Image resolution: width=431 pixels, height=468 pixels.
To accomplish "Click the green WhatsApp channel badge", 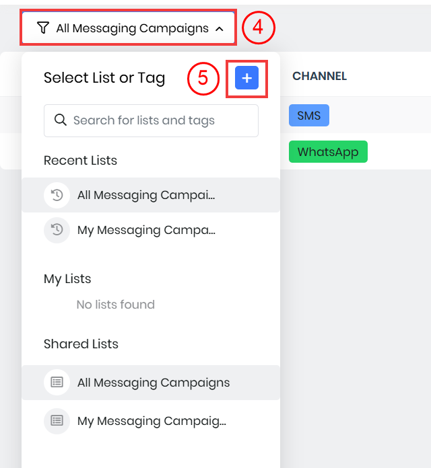I will point(328,151).
